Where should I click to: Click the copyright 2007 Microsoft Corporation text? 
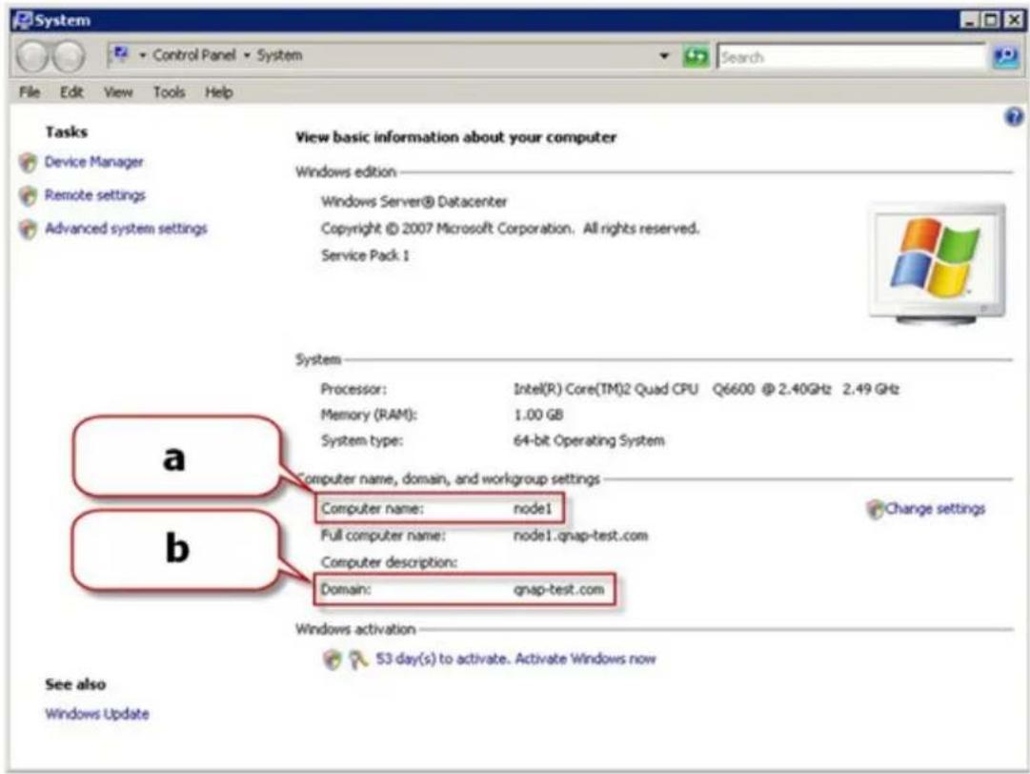click(510, 229)
